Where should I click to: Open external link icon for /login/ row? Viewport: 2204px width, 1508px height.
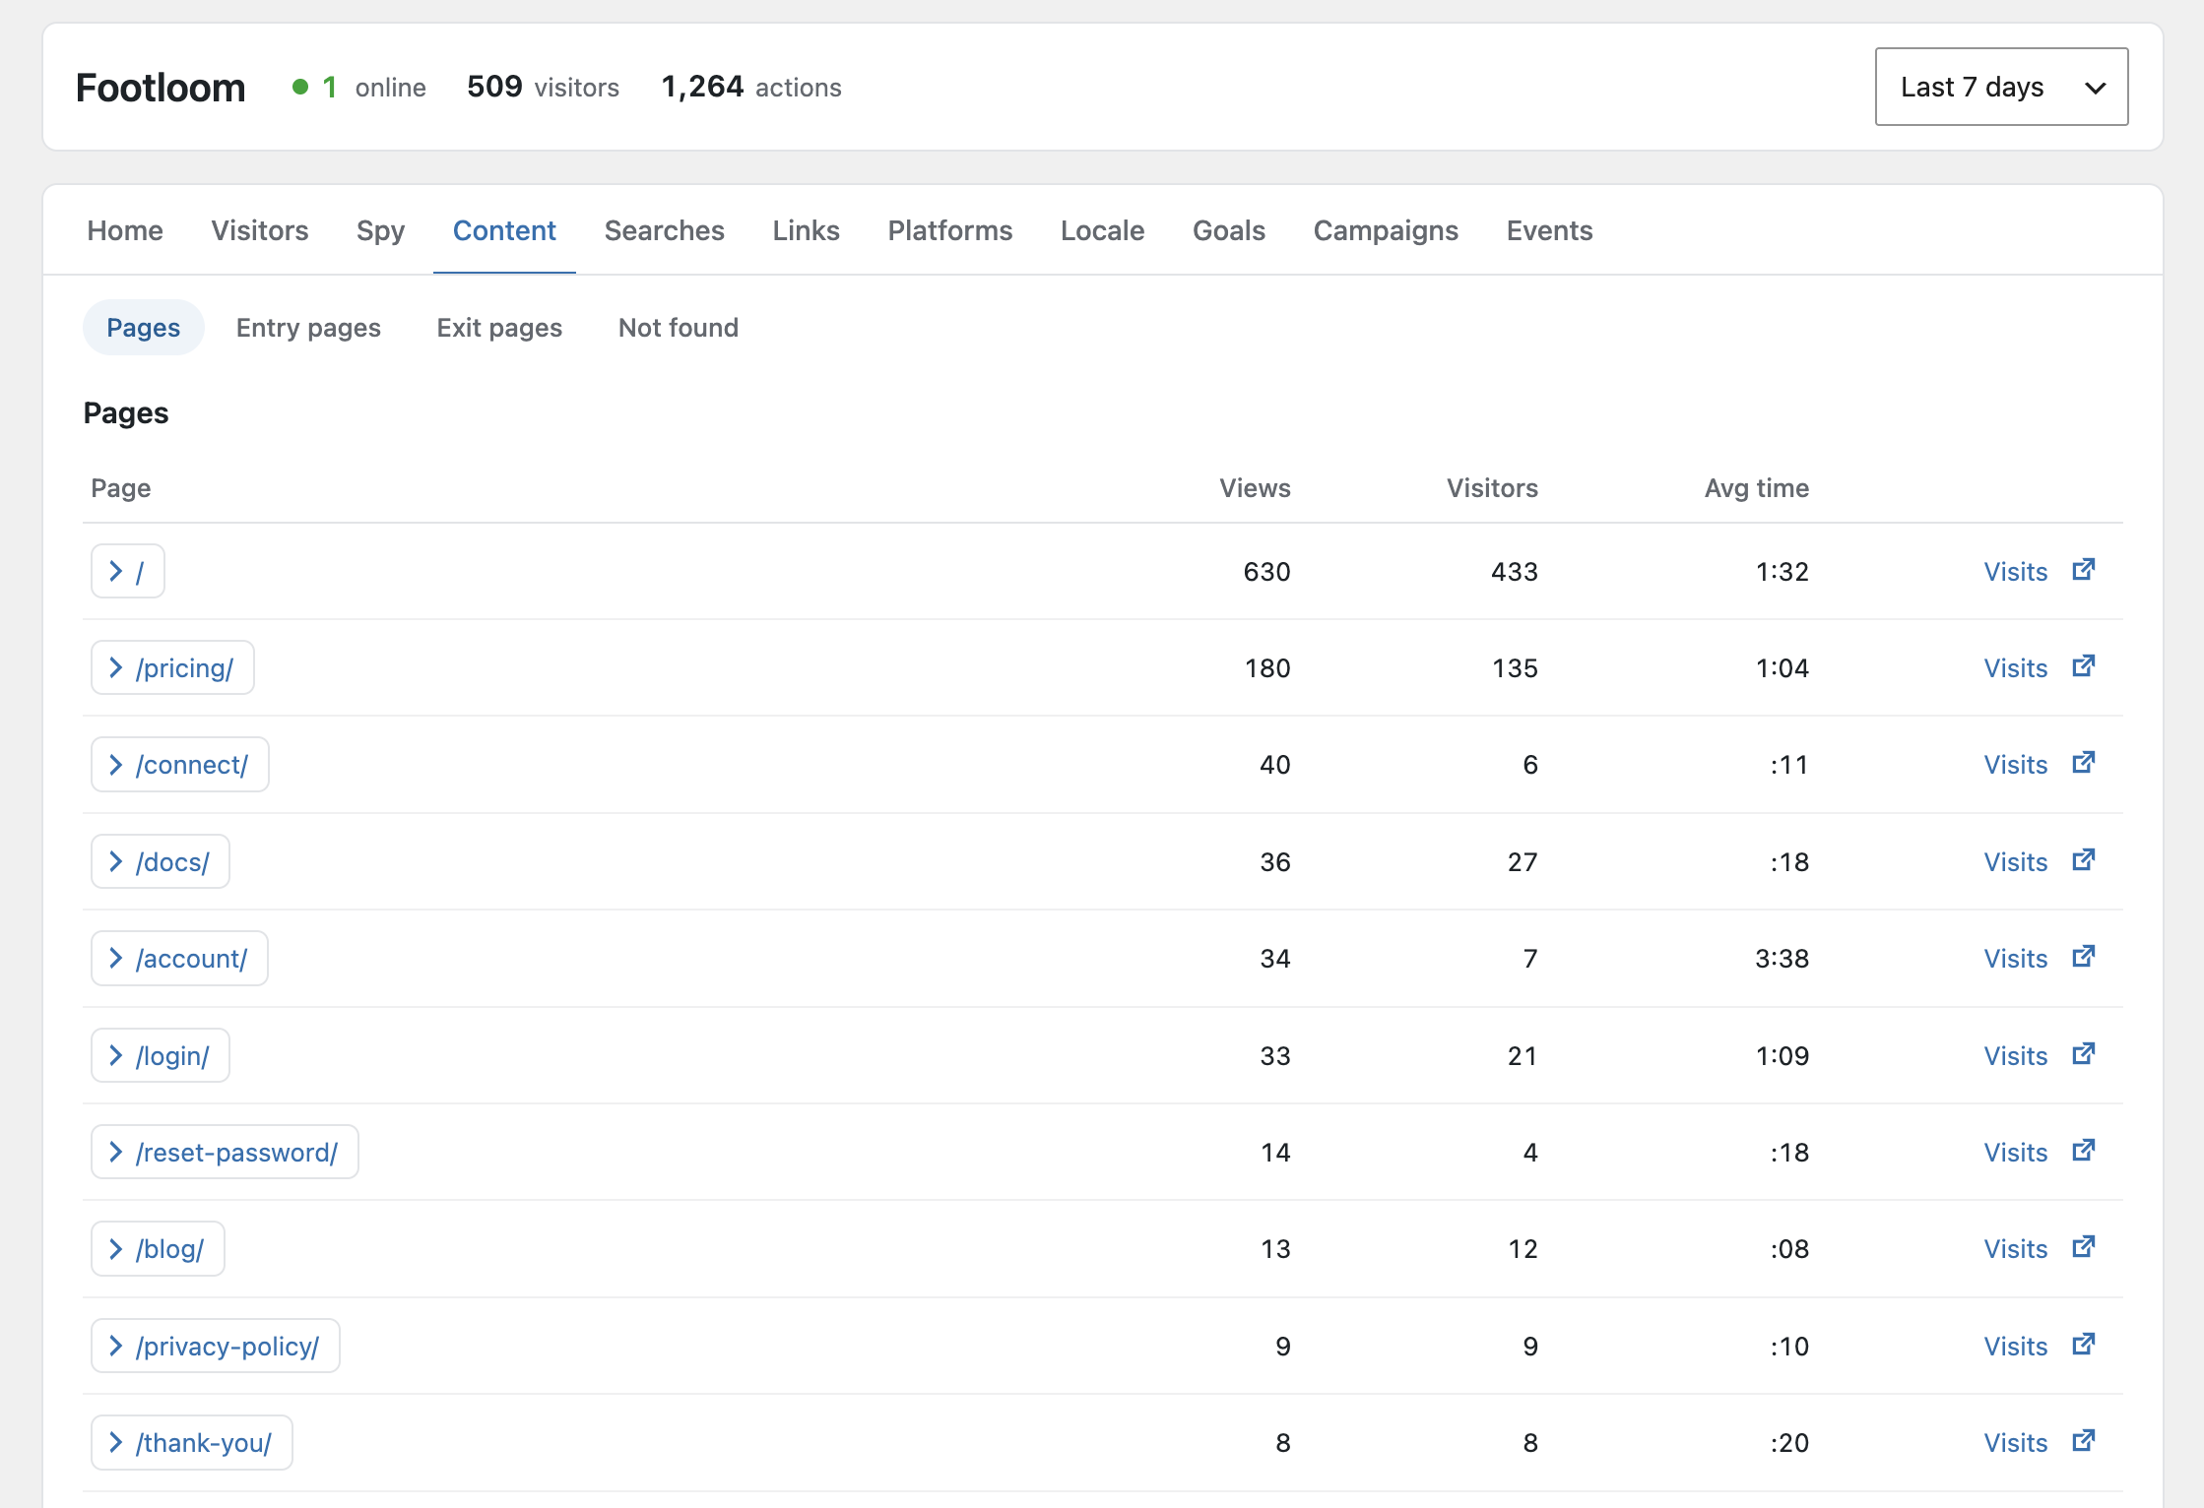click(2084, 1054)
